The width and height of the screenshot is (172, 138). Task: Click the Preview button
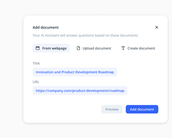[x=112, y=109]
